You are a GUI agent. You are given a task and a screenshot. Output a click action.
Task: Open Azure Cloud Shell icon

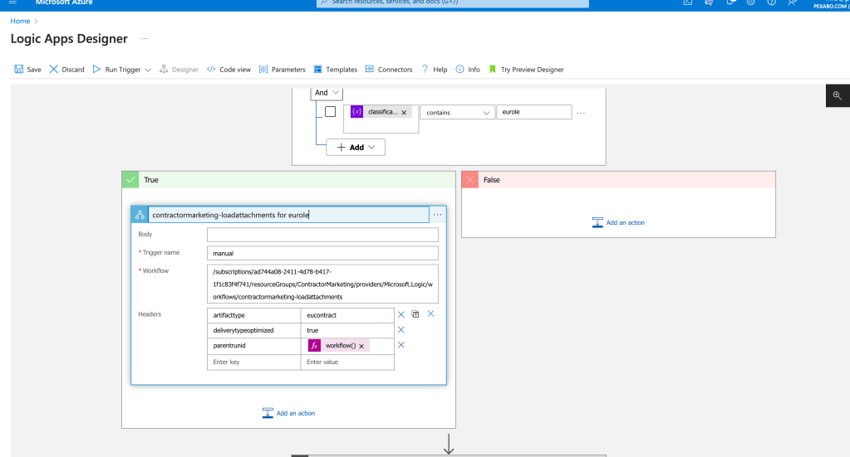coord(688,2)
